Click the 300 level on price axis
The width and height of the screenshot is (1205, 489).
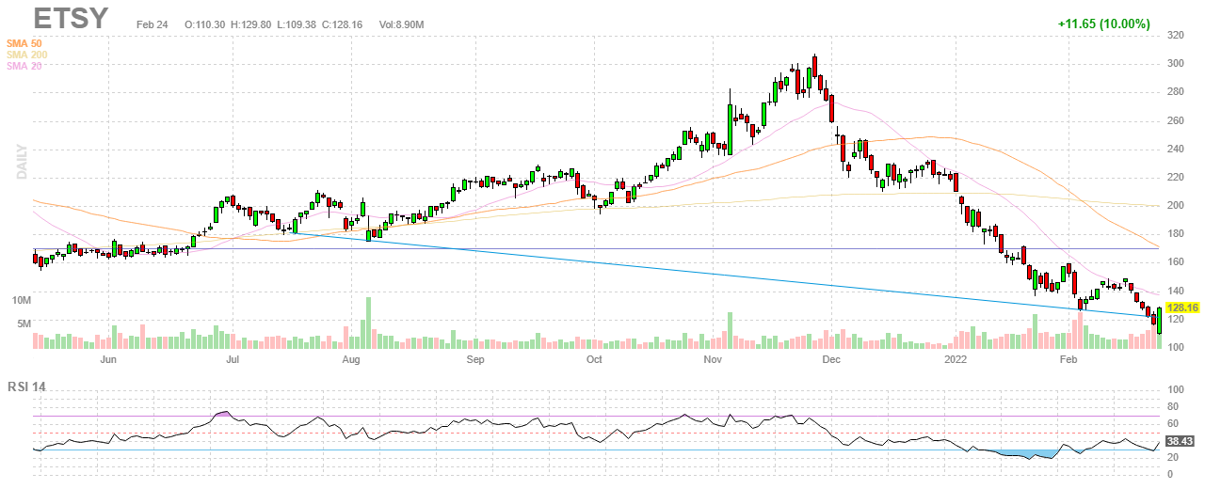click(1176, 64)
